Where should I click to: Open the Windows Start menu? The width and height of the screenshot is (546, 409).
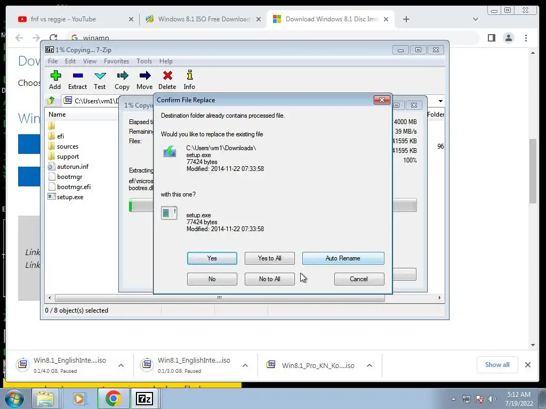(14, 398)
